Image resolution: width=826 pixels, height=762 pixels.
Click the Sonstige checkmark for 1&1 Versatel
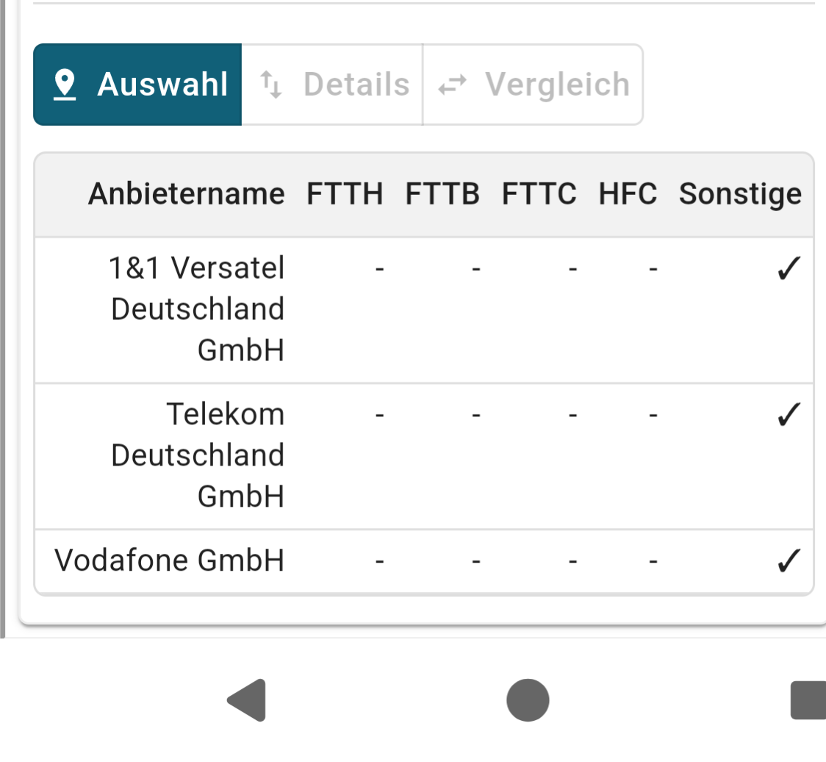(787, 270)
